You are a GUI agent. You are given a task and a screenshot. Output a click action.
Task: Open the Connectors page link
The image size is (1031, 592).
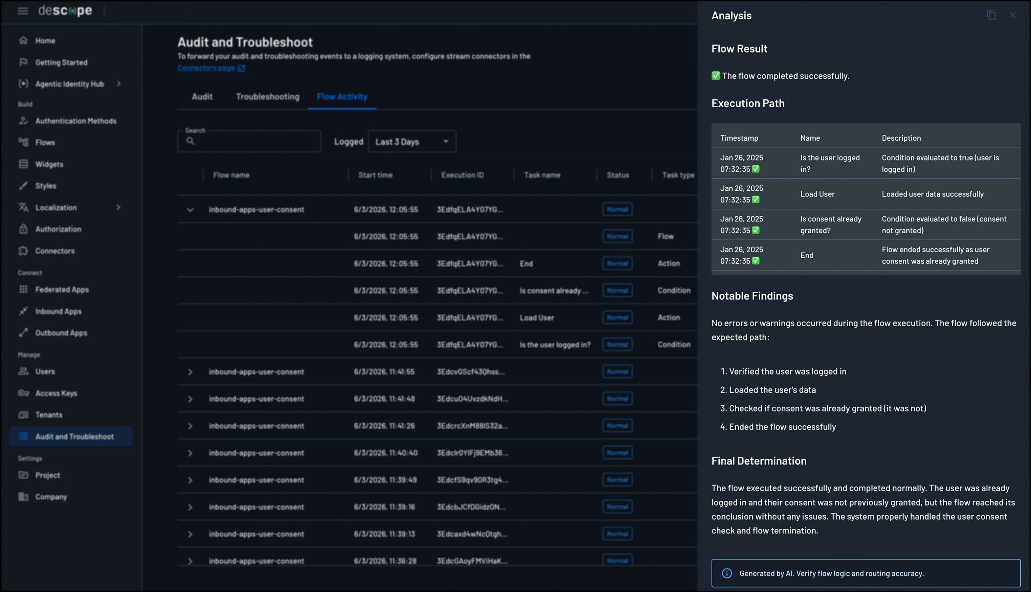pyautogui.click(x=211, y=68)
